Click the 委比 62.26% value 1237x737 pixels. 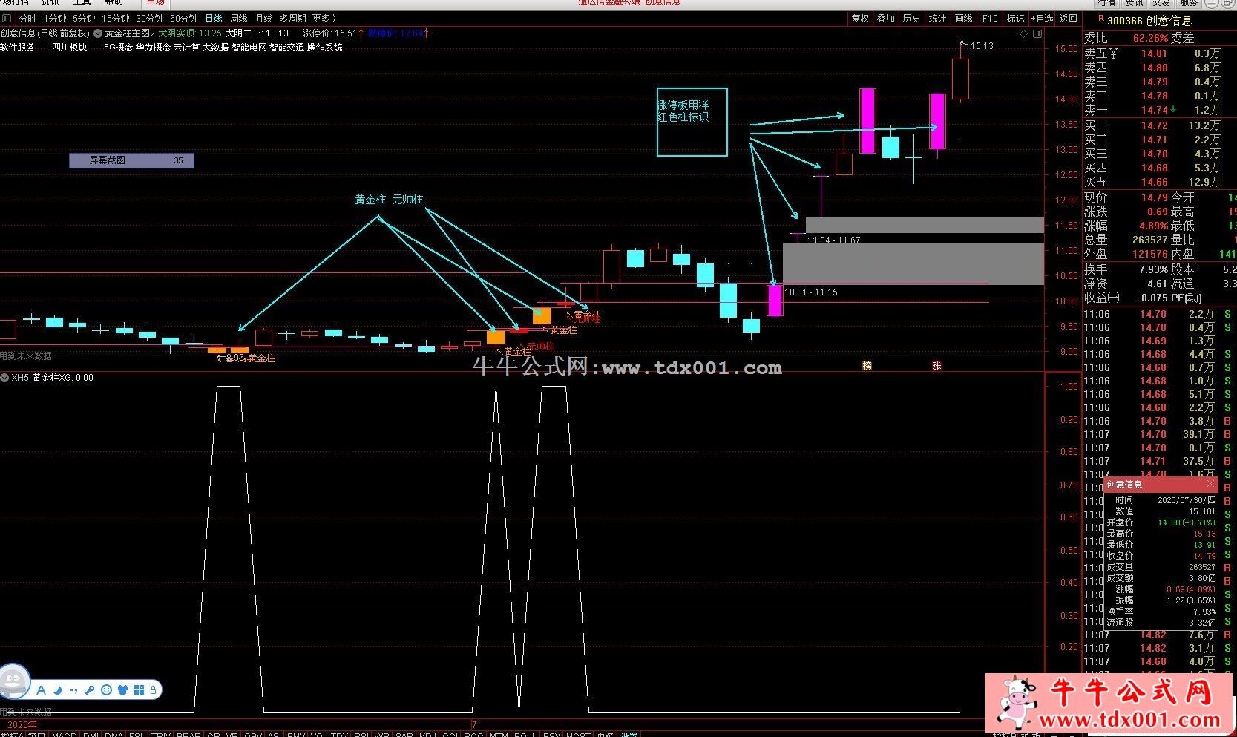tap(1150, 38)
